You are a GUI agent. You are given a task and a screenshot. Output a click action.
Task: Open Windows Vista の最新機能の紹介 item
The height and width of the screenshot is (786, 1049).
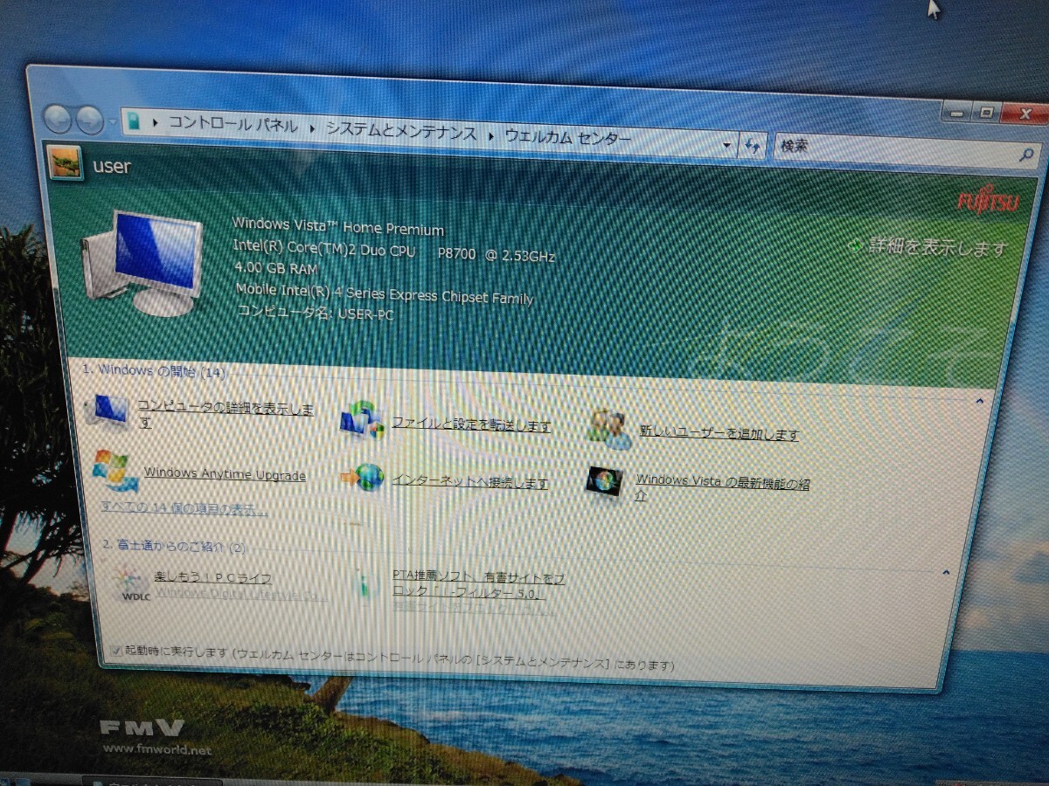coord(722,487)
